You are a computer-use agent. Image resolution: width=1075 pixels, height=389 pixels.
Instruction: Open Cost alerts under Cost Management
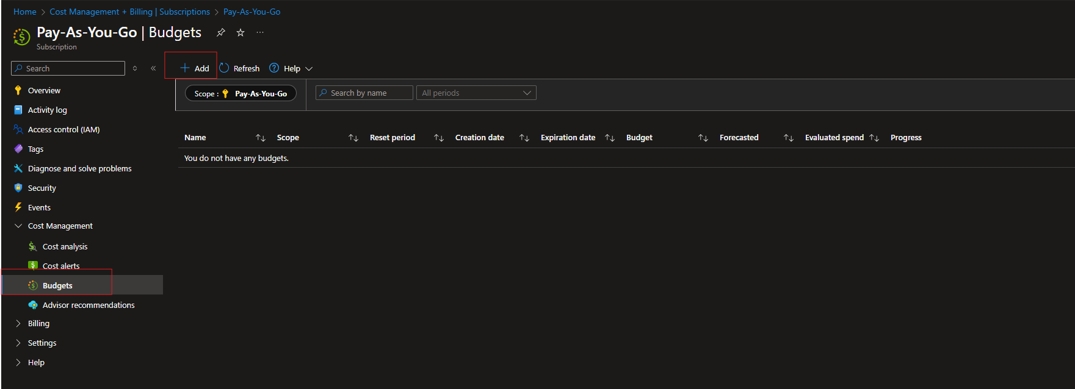coord(61,266)
